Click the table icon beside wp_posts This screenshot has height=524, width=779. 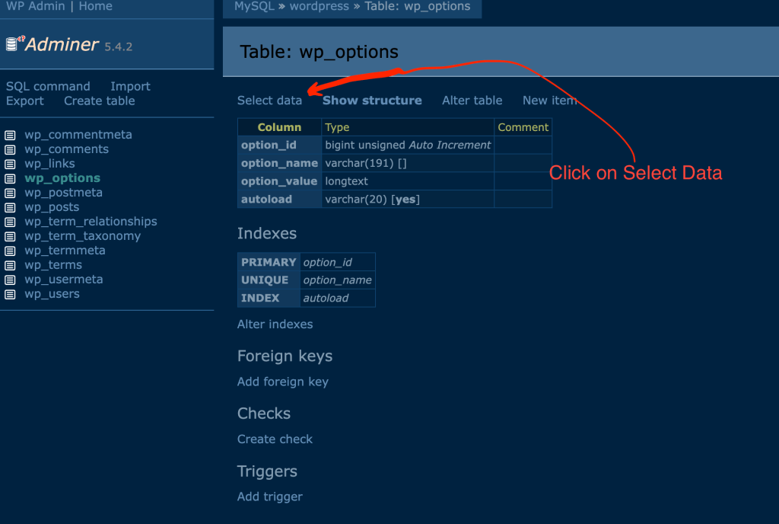click(x=11, y=206)
